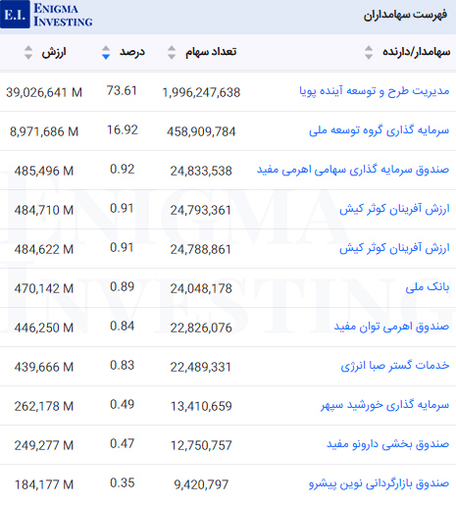
Task: Select percent value 0.47
Action: (x=123, y=444)
